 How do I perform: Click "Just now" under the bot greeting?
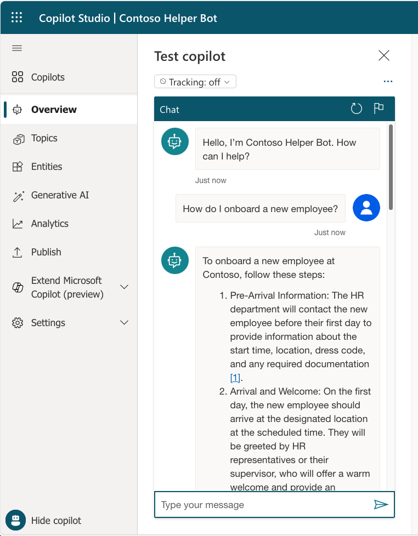click(211, 180)
